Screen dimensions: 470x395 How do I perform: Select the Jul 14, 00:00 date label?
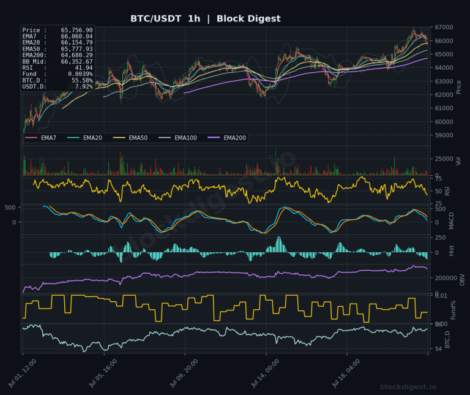coord(265,374)
